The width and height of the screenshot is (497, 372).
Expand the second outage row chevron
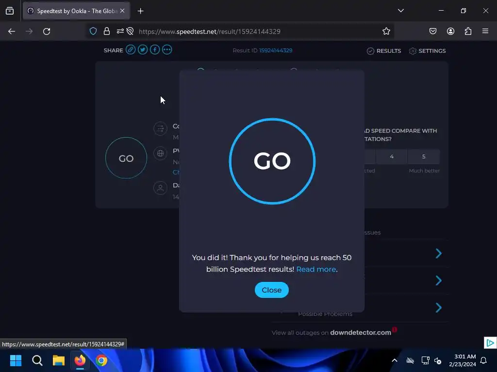point(439,280)
